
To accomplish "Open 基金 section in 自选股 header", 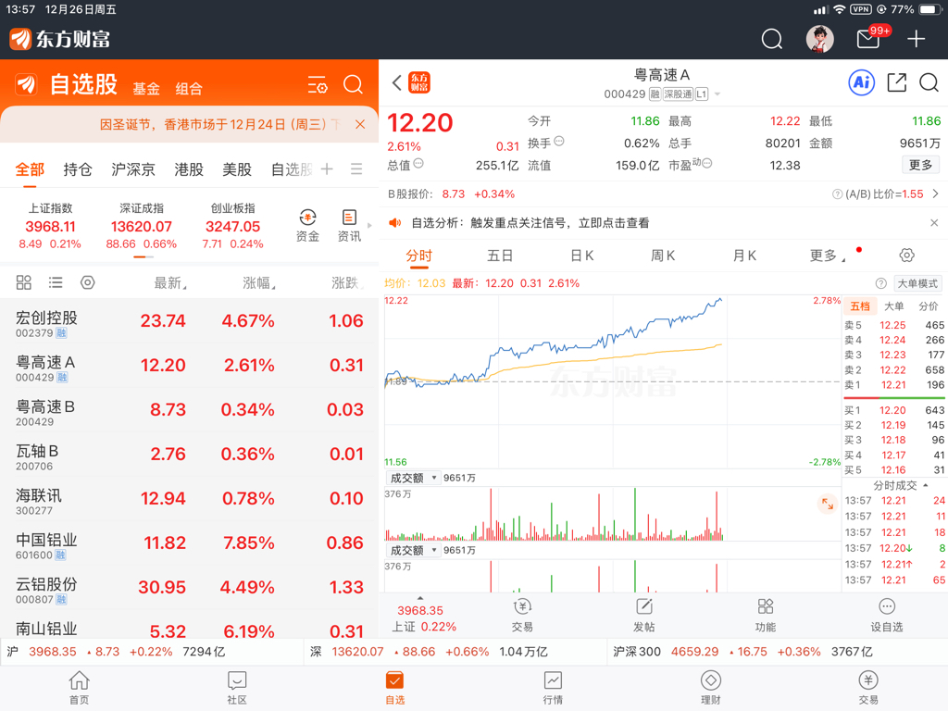I will (x=146, y=89).
